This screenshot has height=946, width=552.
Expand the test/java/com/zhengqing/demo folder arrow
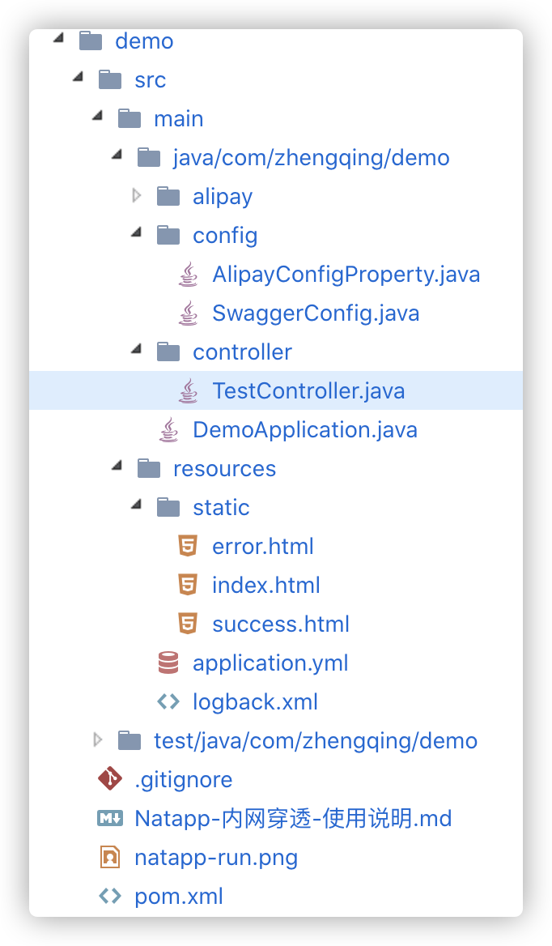[x=98, y=739]
